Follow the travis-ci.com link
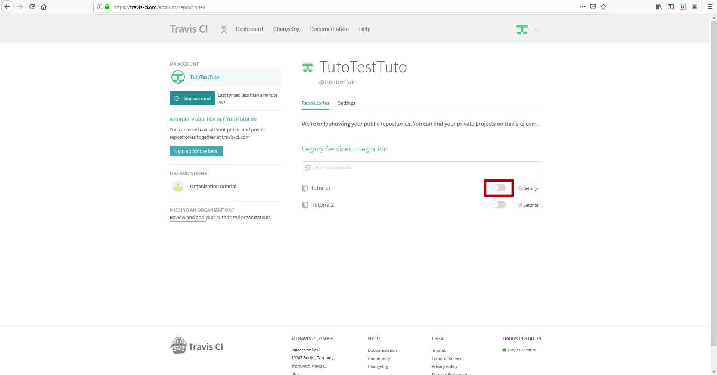 pyautogui.click(x=520, y=124)
